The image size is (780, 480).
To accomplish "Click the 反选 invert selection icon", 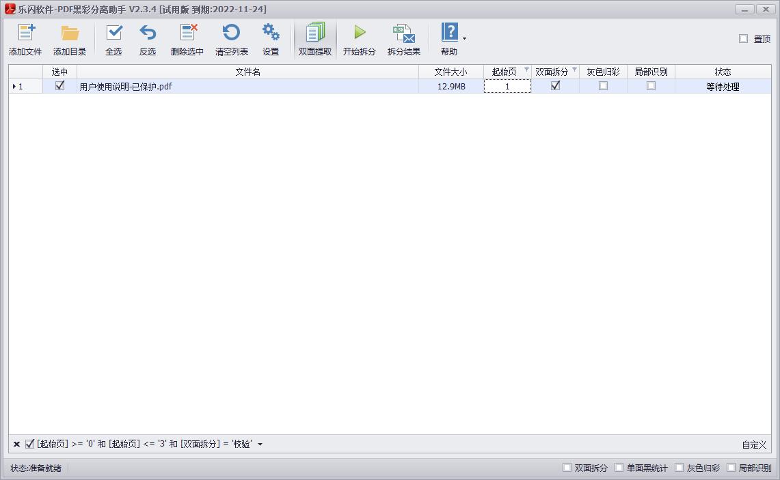I will [x=148, y=33].
